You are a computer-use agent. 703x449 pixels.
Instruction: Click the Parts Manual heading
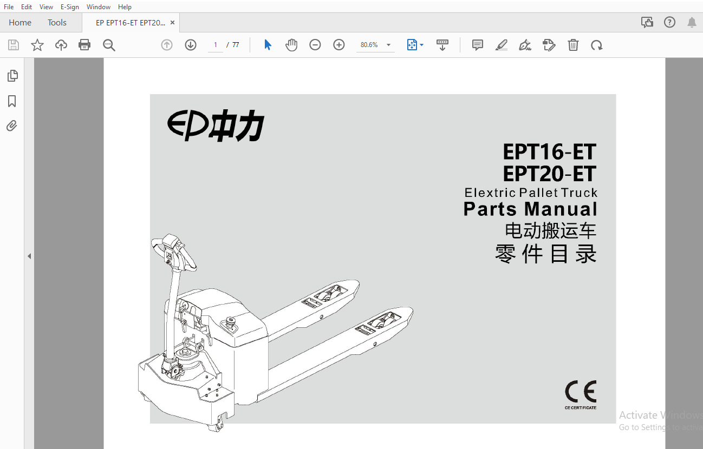point(530,209)
